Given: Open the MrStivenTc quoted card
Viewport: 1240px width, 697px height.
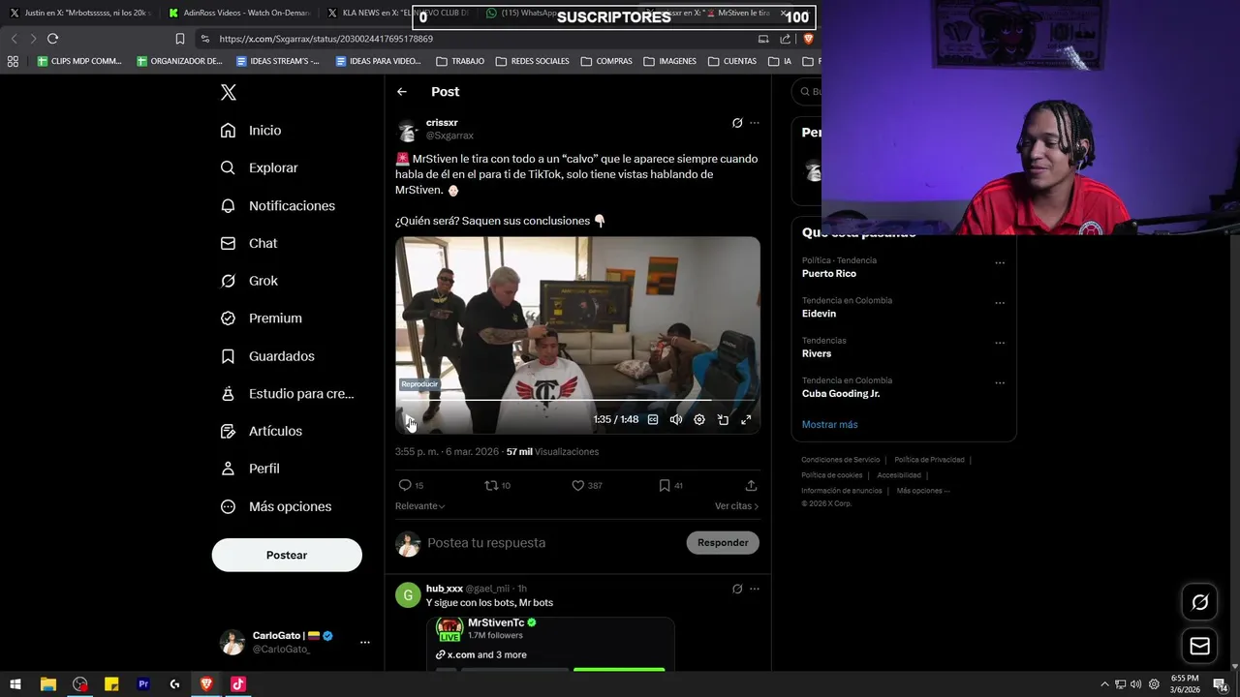Looking at the screenshot, I should click(x=550, y=643).
